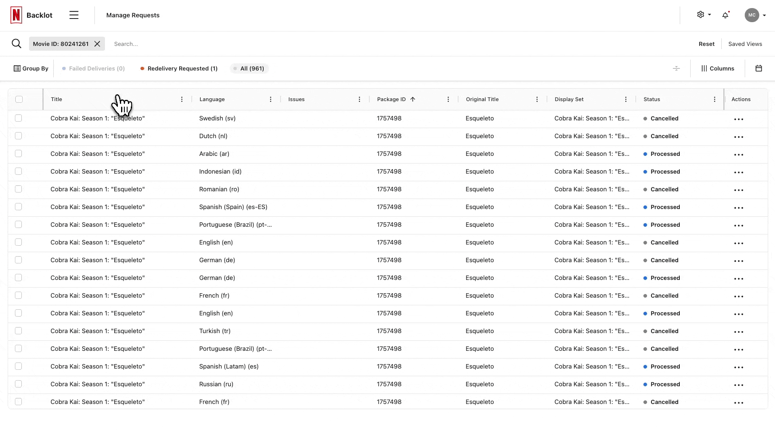Click the filter adjustment icon beside Columns

676,68
